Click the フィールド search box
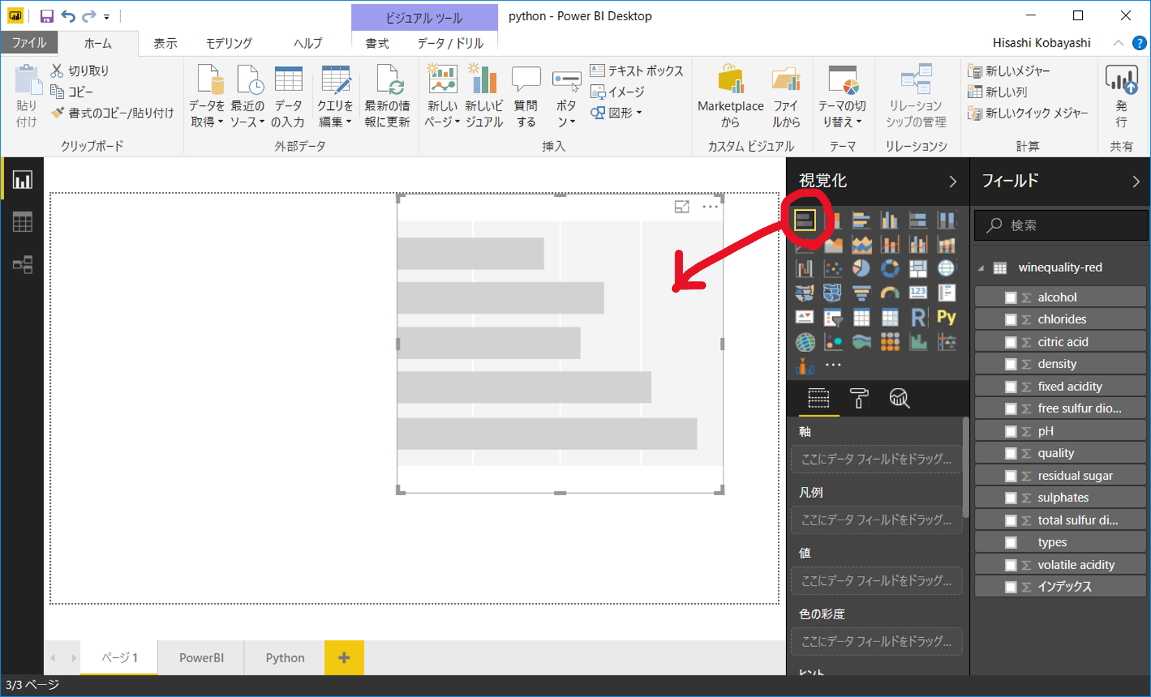The image size is (1151, 697). pyautogui.click(x=1060, y=225)
